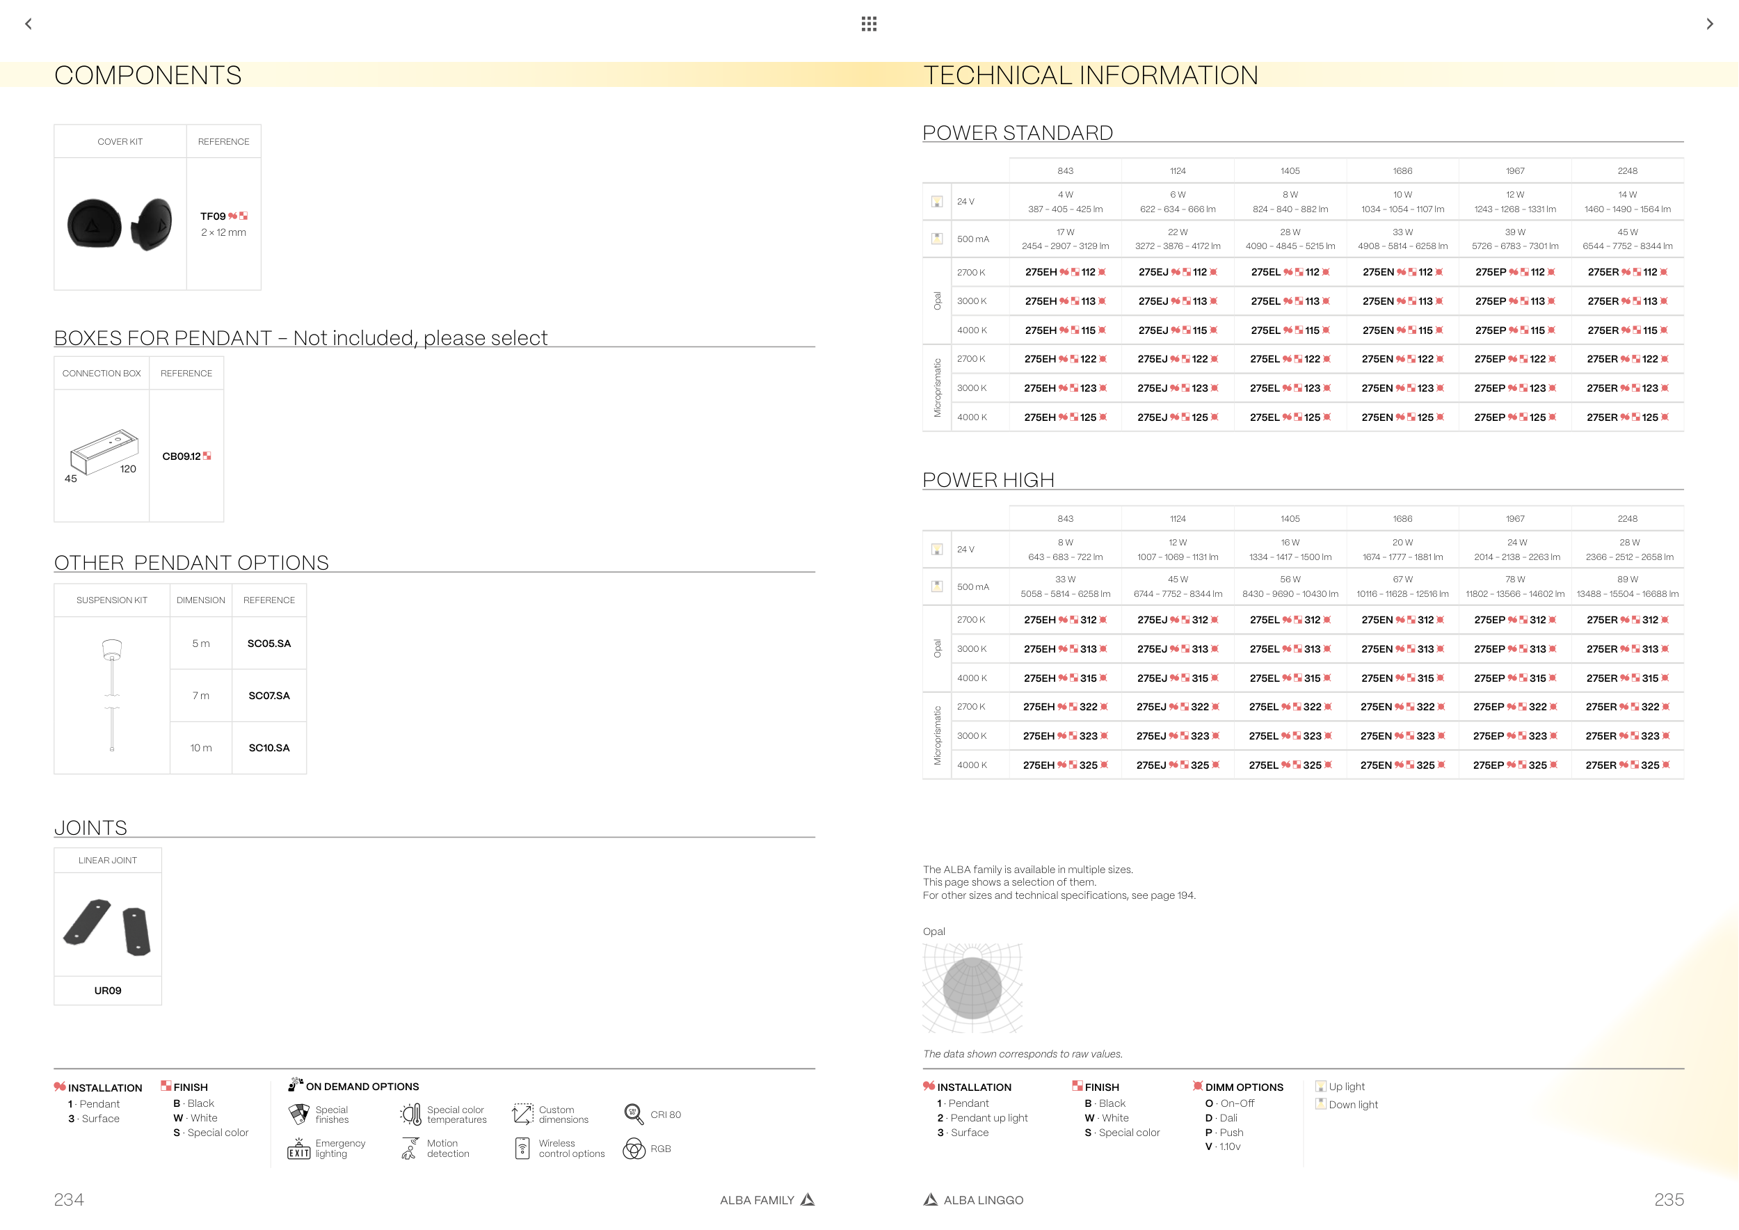Click the Motion detection icon
Image resolution: width=1739 pixels, height=1230 pixels.
pyautogui.click(x=410, y=1148)
